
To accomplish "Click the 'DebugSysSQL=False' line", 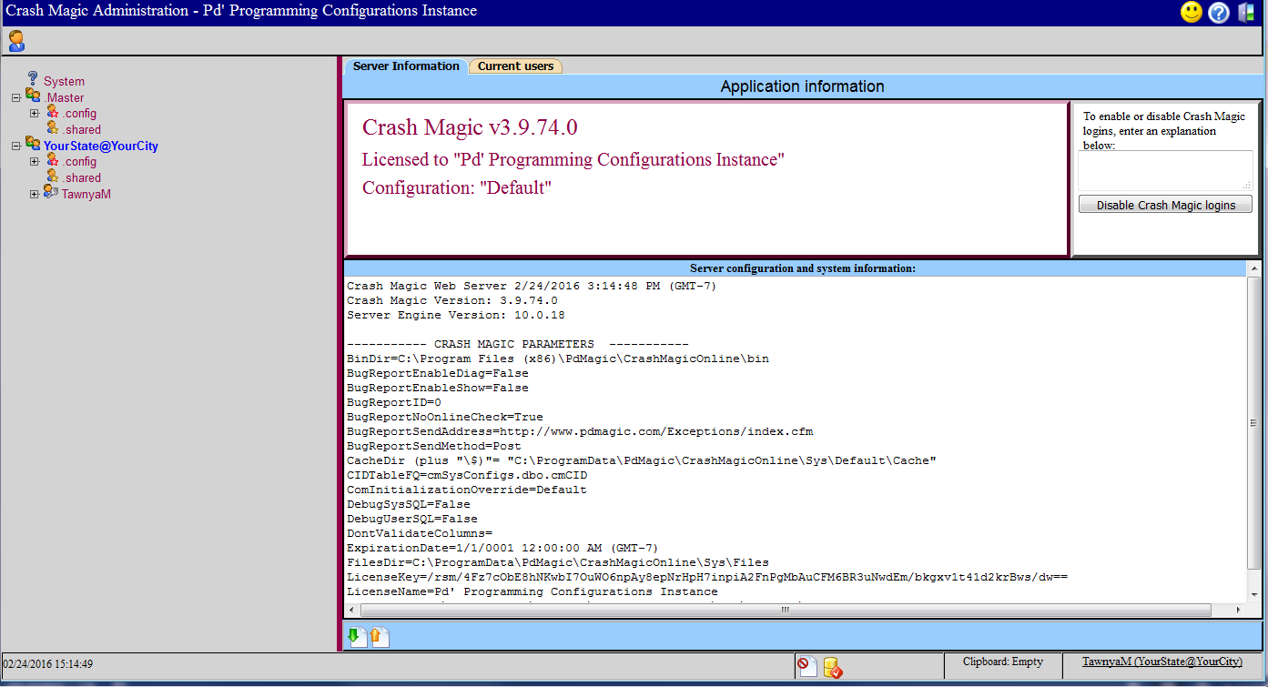I will [409, 504].
